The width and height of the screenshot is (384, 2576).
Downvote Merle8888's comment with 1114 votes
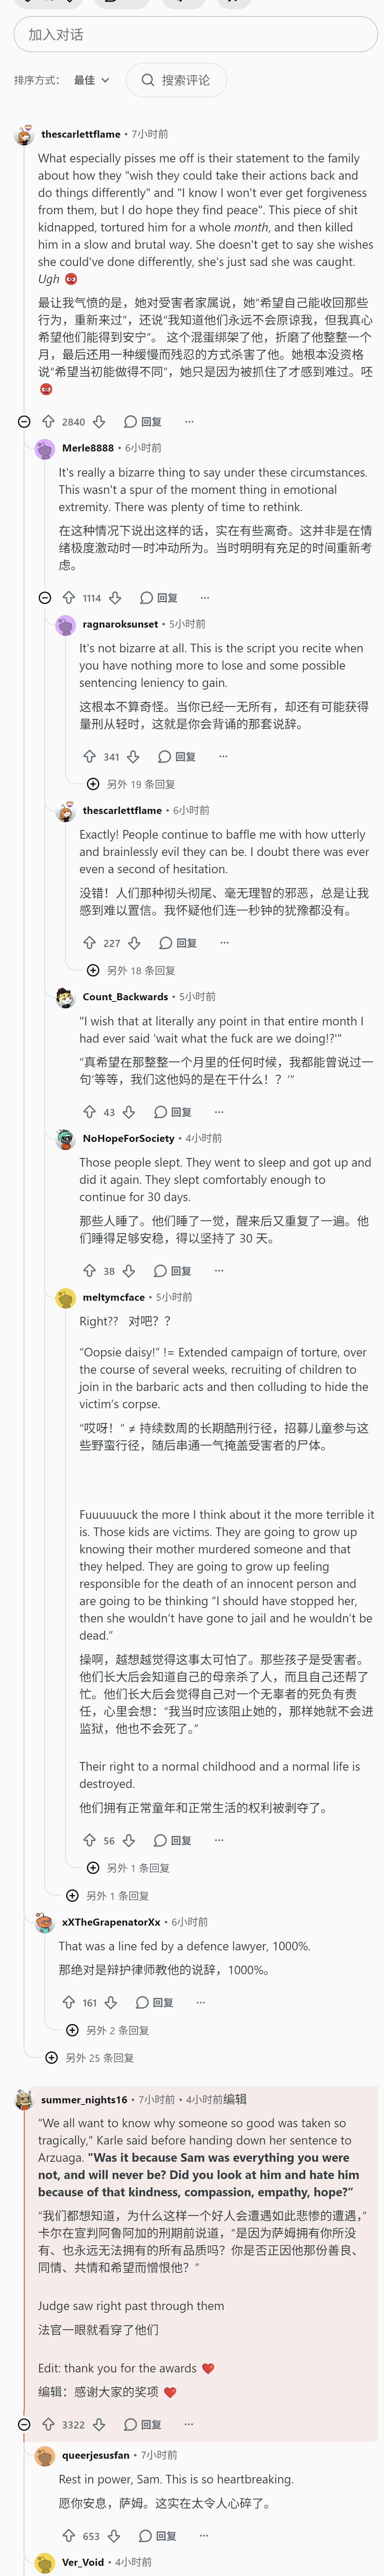[x=115, y=597]
